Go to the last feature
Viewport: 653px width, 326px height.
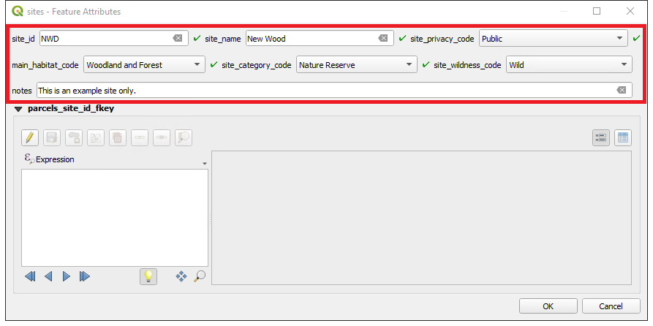85,276
